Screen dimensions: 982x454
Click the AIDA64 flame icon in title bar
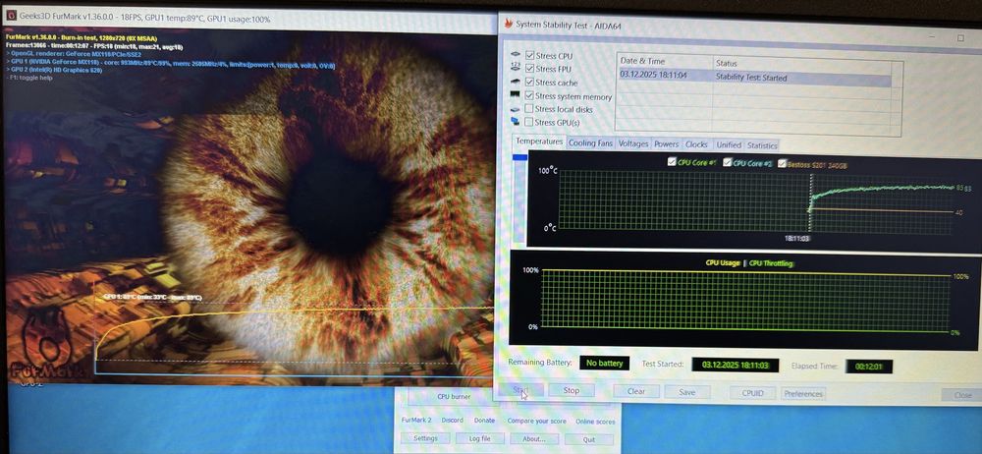click(x=508, y=25)
